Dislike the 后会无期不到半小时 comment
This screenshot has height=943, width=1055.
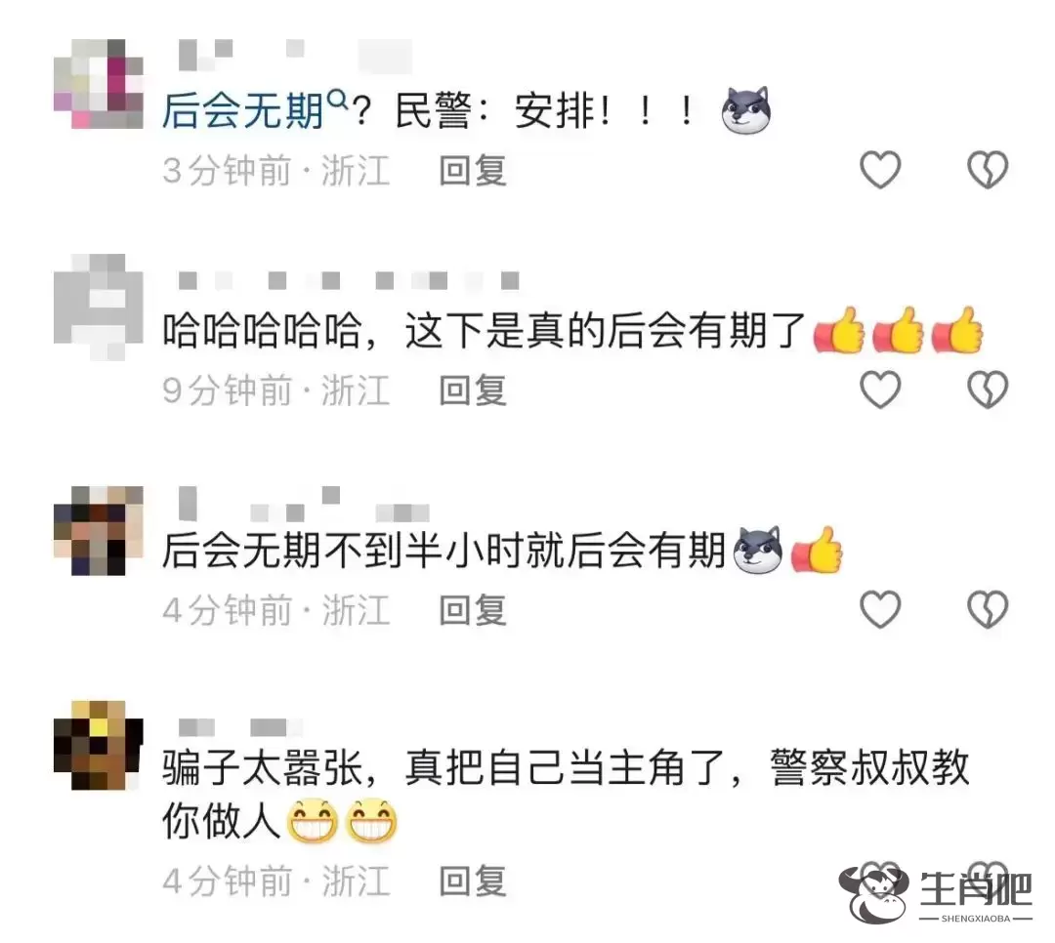pyautogui.click(x=988, y=609)
